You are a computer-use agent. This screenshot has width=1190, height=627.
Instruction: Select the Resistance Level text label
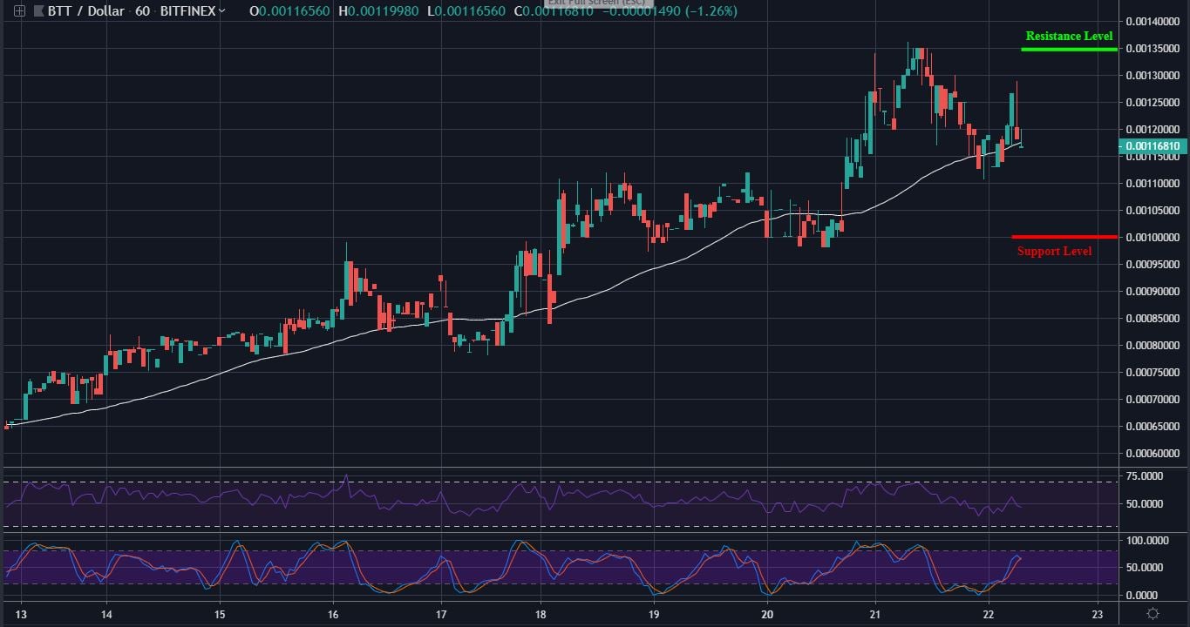tap(1069, 36)
